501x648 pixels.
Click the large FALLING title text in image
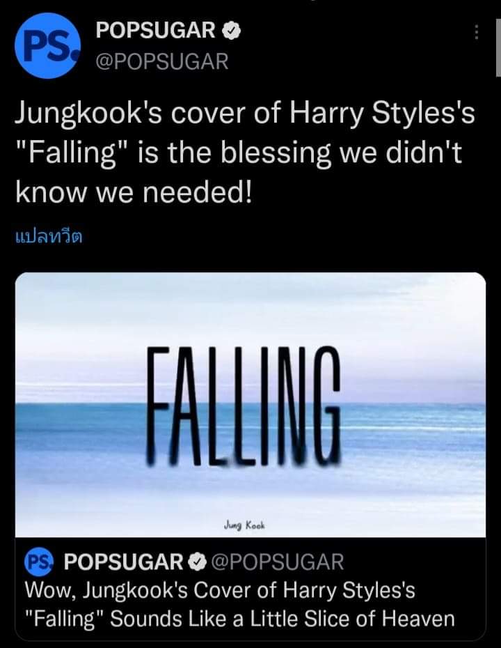tap(244, 405)
